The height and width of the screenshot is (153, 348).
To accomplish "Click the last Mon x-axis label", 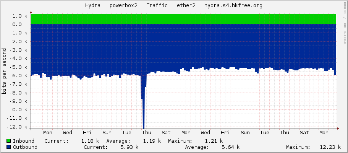I will click(324, 133).
